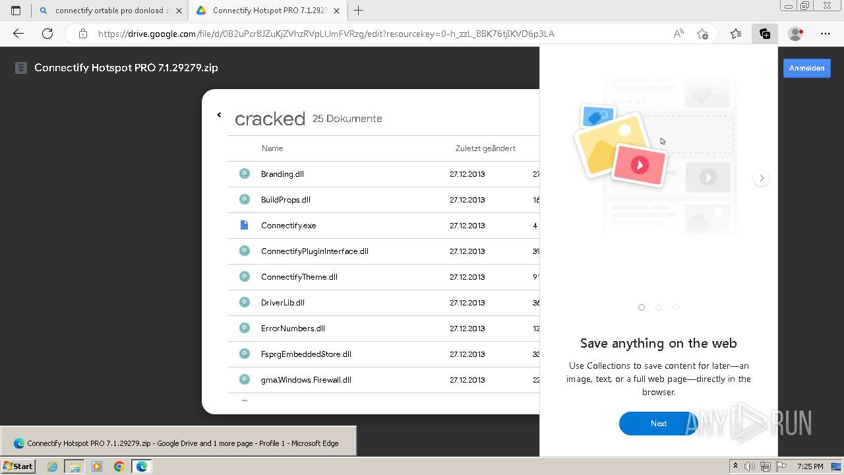Open a new tab with plus icon

pyautogui.click(x=359, y=11)
